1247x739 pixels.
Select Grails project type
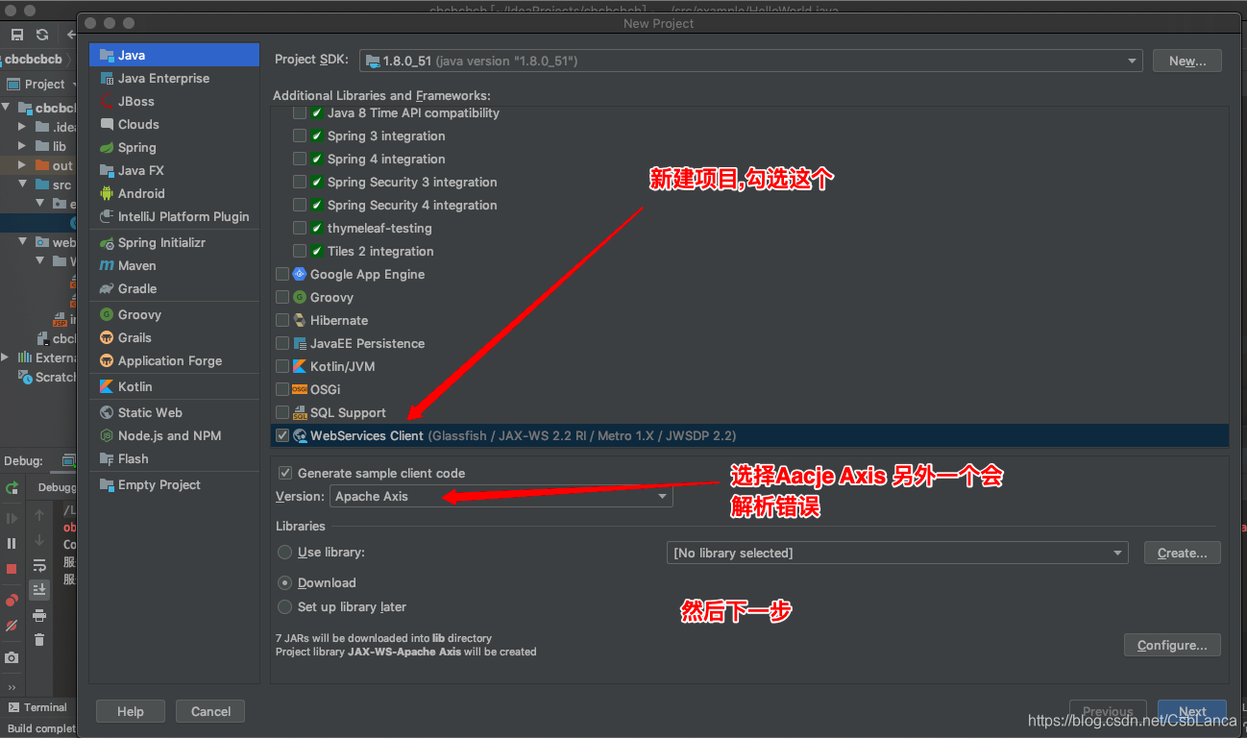click(174, 337)
